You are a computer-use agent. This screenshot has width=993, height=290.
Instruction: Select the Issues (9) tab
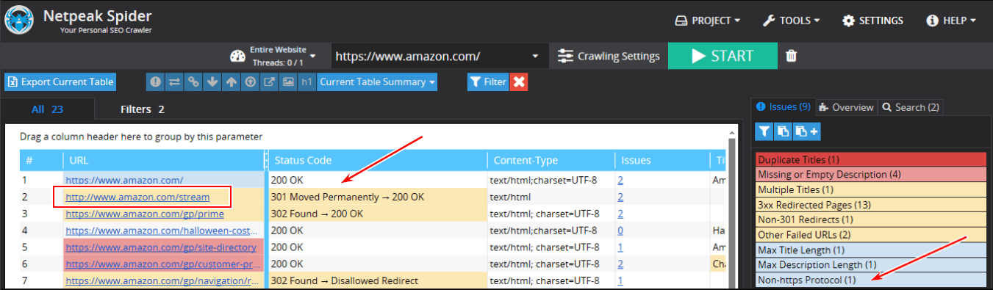783,107
